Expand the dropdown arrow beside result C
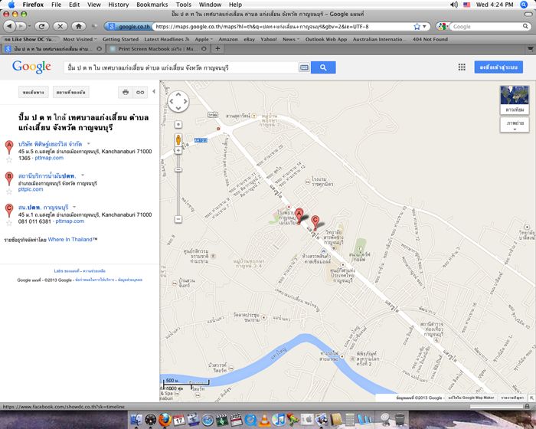The height and width of the screenshot is (429, 536). coord(75,207)
